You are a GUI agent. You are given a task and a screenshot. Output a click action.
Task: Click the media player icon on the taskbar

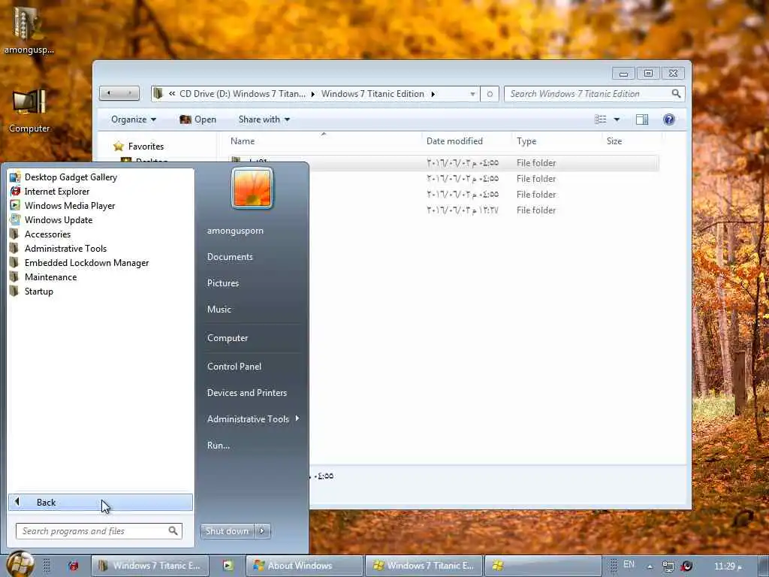228,566
